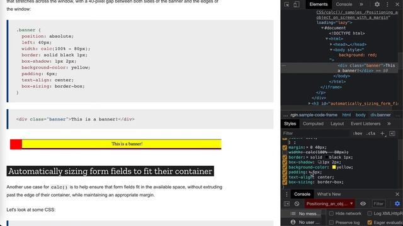Viewport: 403px width, 226px height.
Task: Uncheck the padding property checkbox
Action: (285, 172)
